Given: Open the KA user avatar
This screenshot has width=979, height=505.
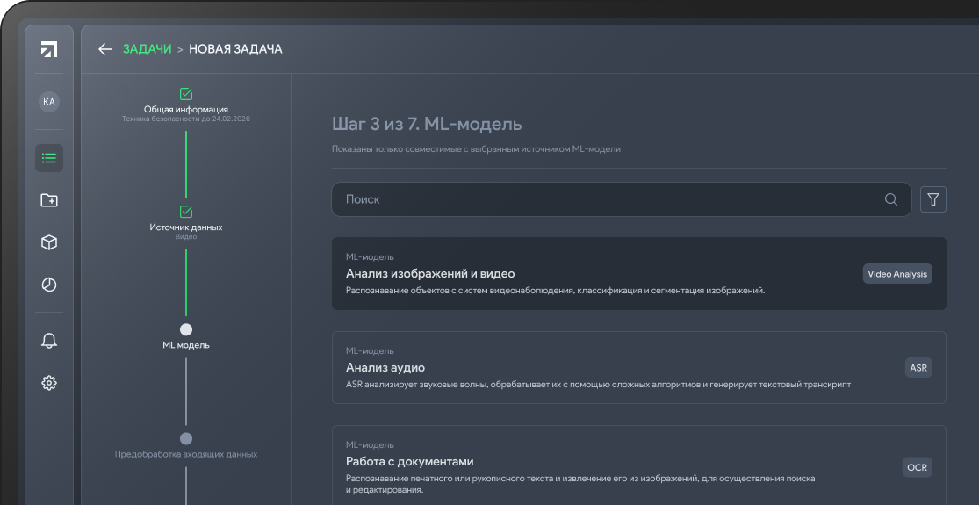Looking at the screenshot, I should click(49, 102).
